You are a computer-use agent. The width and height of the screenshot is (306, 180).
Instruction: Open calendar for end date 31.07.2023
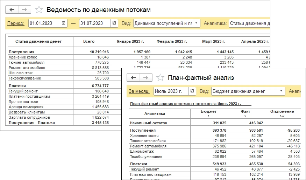click(x=114, y=23)
